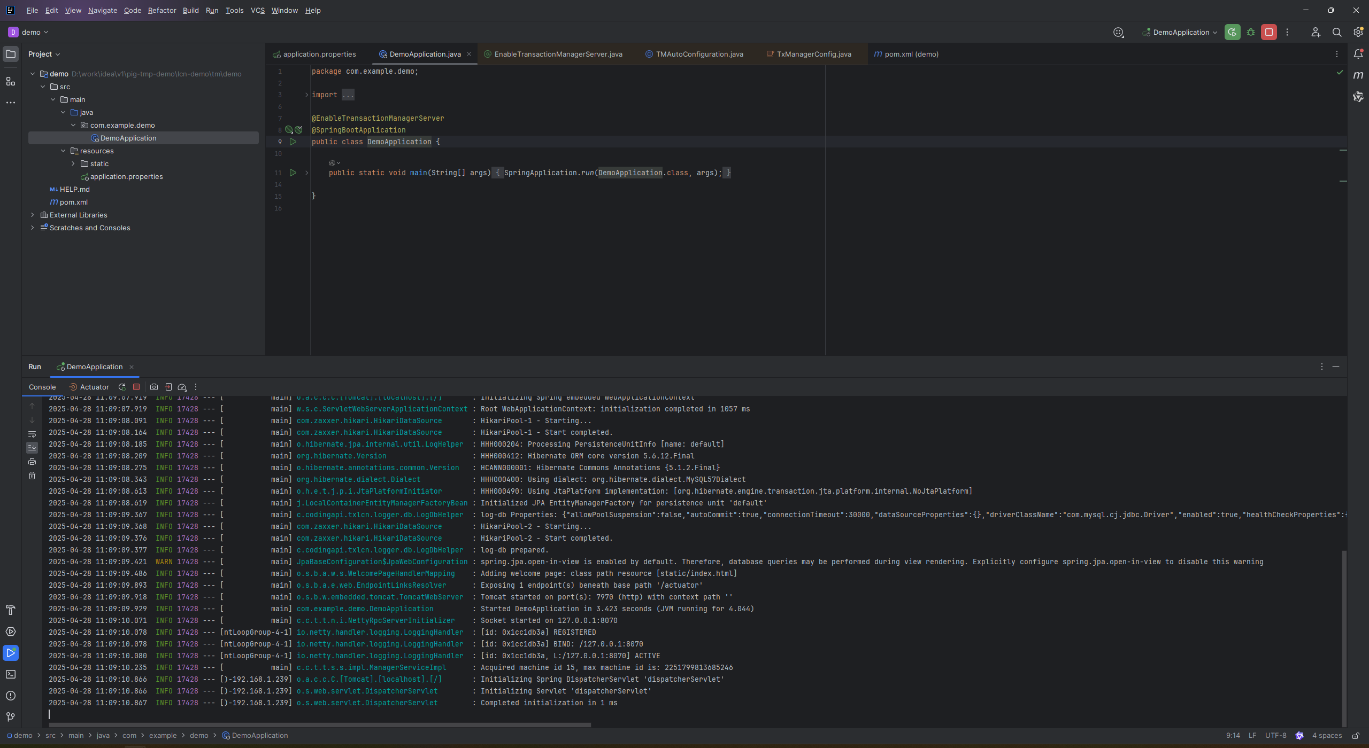Switch to the TxManagerConfig.java editor tab
The width and height of the screenshot is (1369, 748).
click(x=813, y=54)
